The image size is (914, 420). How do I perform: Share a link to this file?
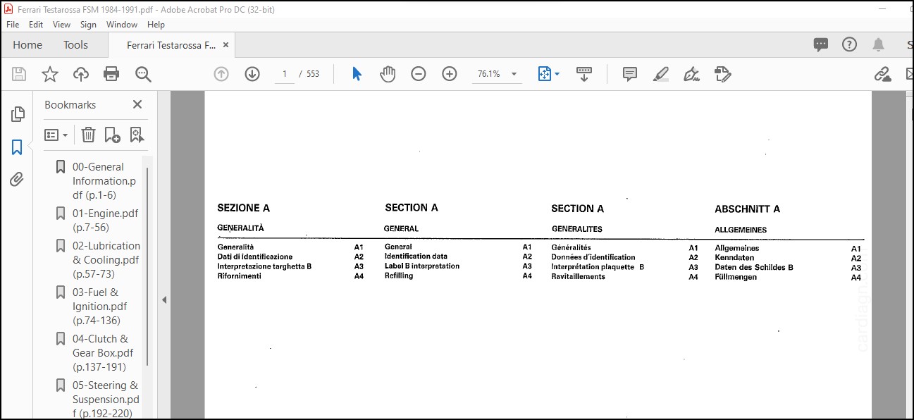tap(883, 74)
